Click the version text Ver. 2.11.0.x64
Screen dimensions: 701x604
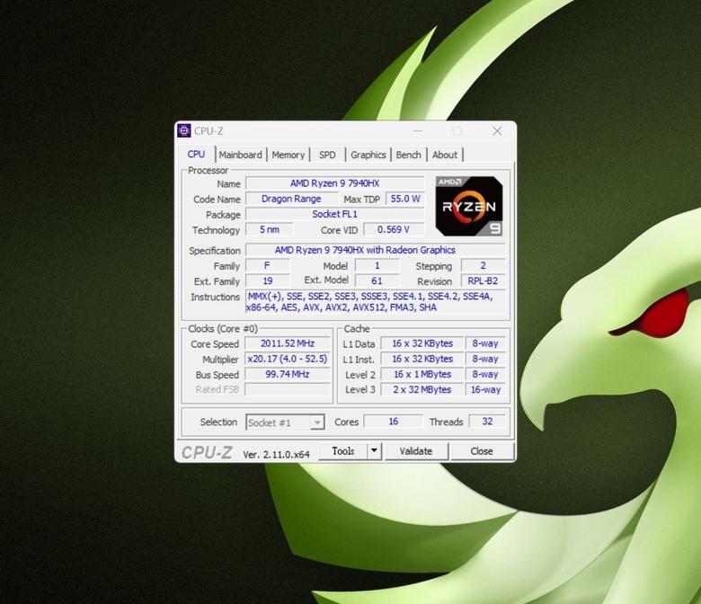[x=276, y=454]
